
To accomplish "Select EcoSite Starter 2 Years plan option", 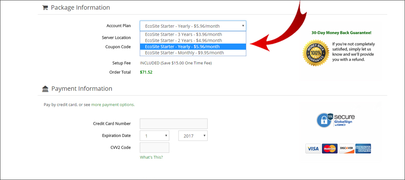I will coord(184,40).
